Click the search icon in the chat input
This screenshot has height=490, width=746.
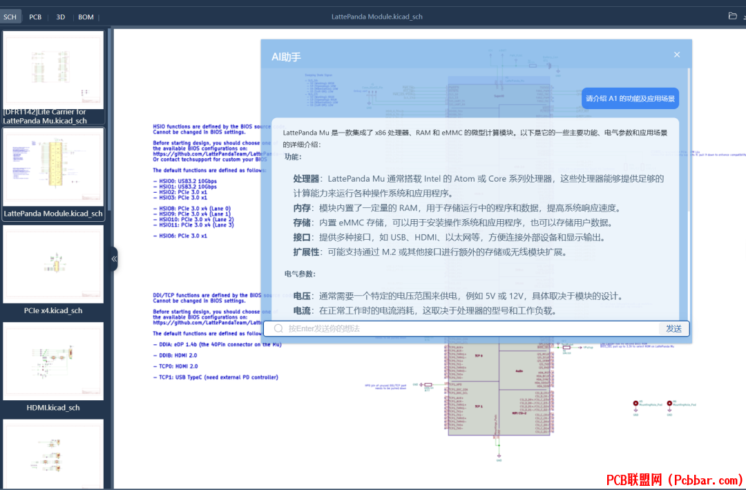click(278, 328)
